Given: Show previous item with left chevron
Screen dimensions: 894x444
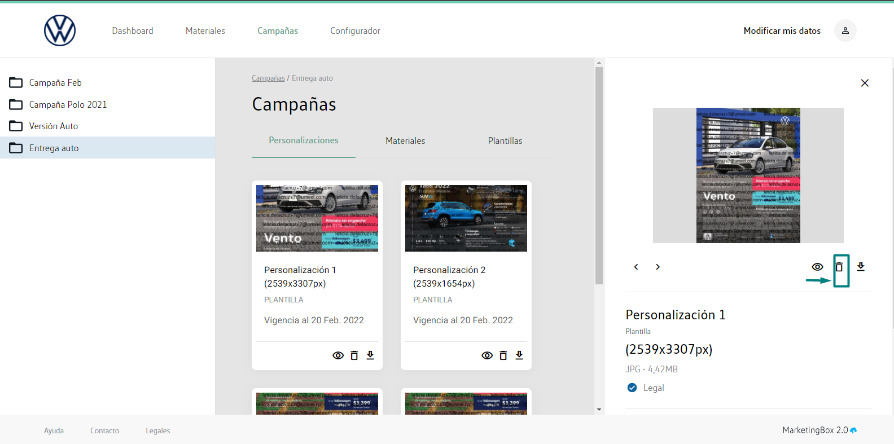Looking at the screenshot, I should [636, 267].
